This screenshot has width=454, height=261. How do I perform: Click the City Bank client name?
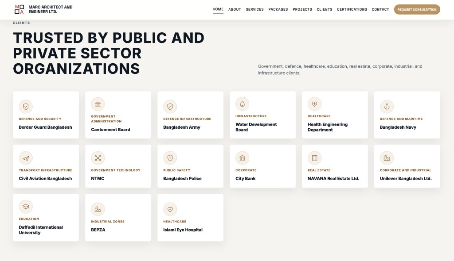246,179
